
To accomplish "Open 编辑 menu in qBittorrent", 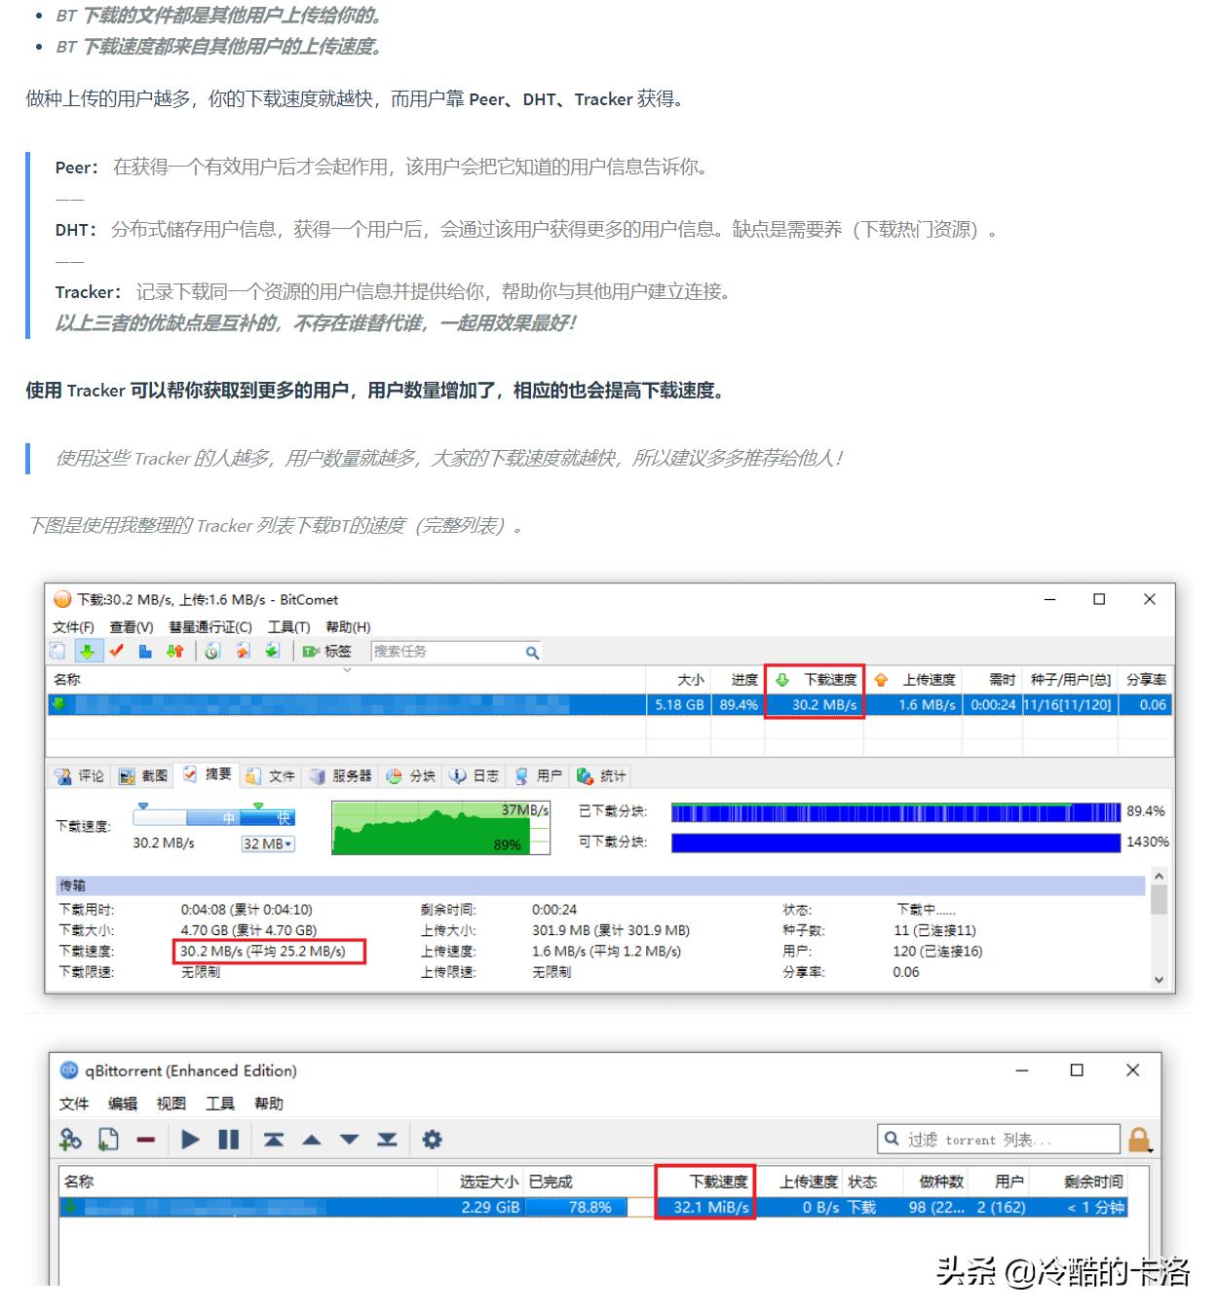I will pyautogui.click(x=123, y=1104).
